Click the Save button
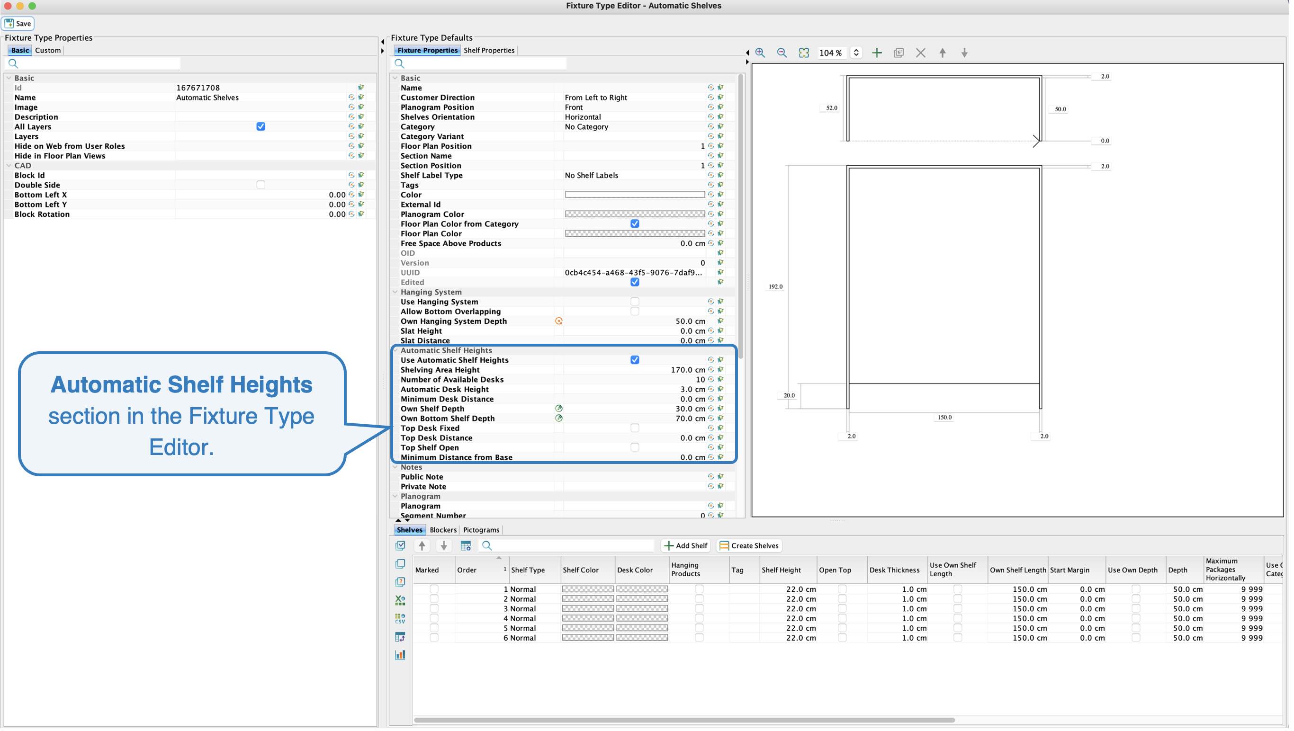The width and height of the screenshot is (1294, 731). [18, 24]
